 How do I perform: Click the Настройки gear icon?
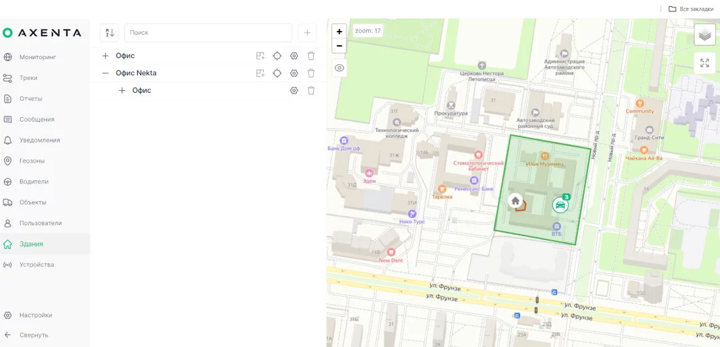7,315
